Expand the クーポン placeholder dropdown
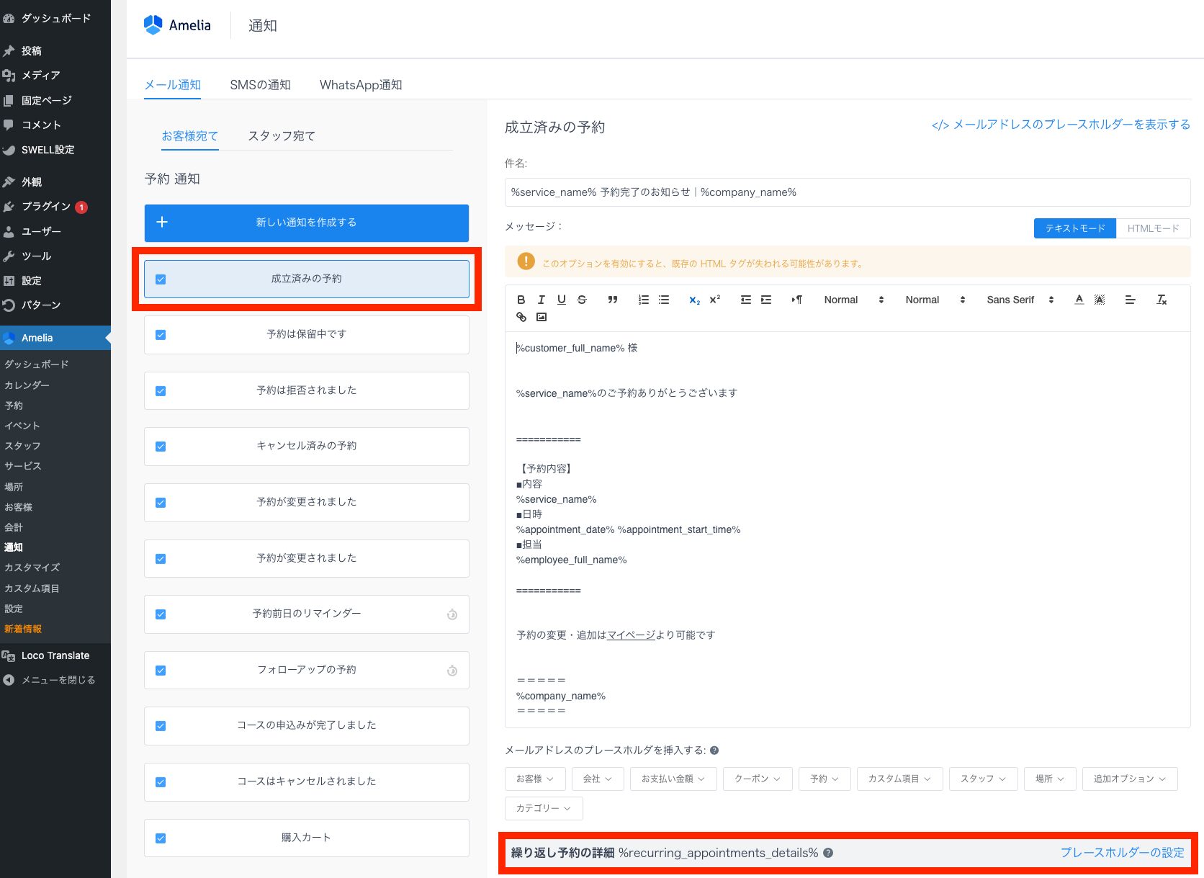 click(757, 779)
